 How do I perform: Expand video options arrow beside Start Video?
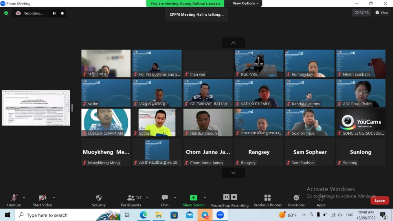pyautogui.click(x=54, y=197)
